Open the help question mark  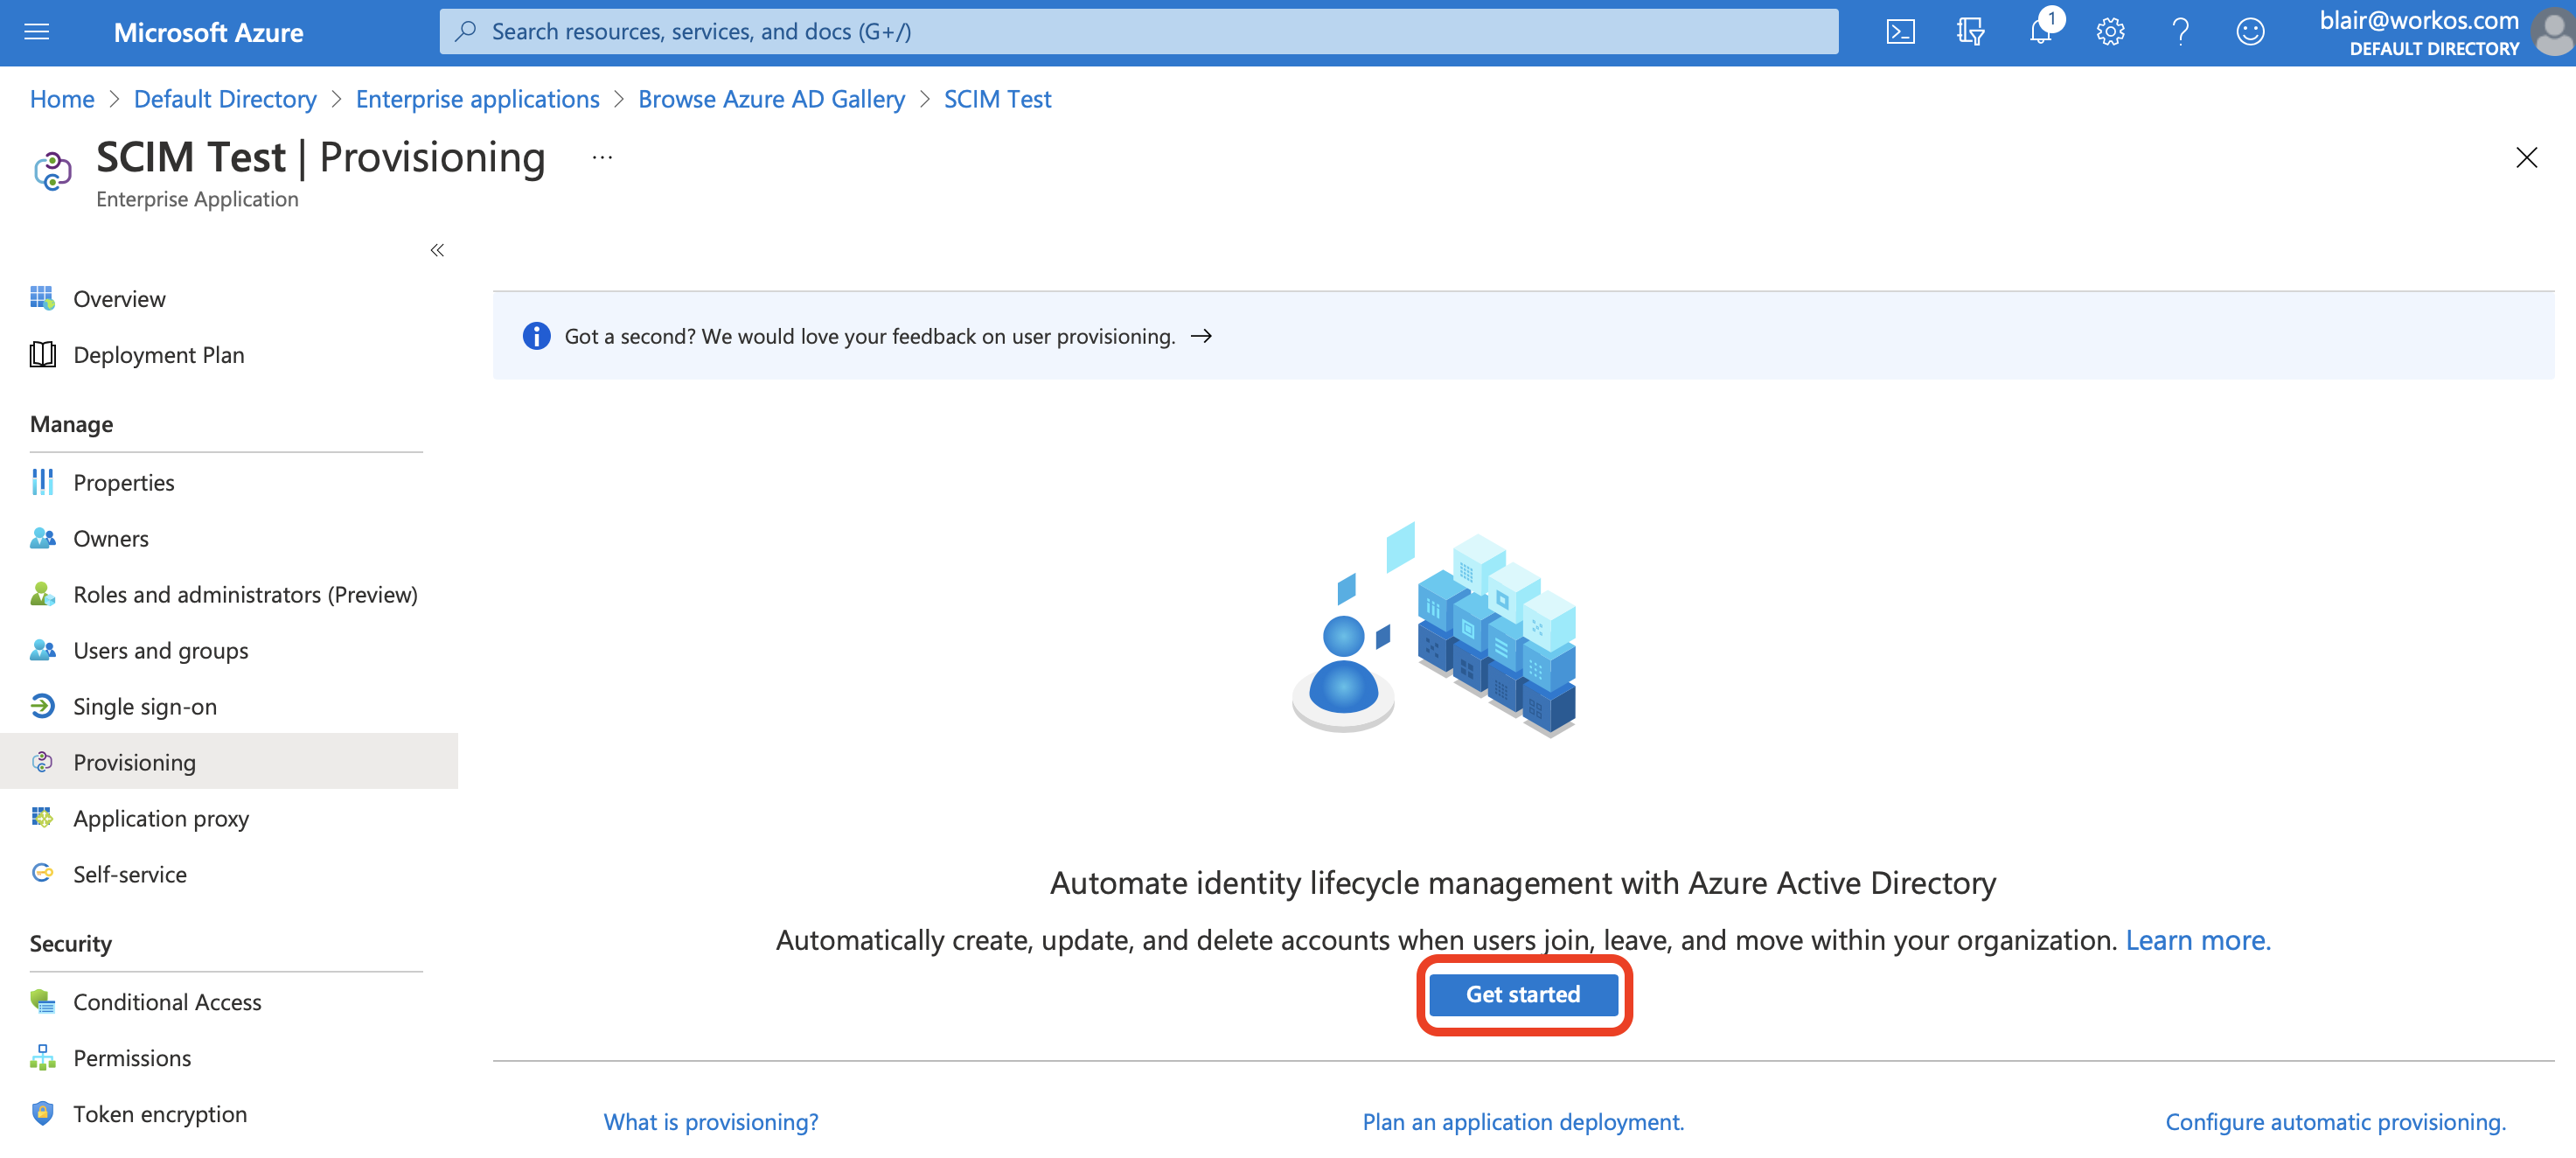pos(2180,32)
